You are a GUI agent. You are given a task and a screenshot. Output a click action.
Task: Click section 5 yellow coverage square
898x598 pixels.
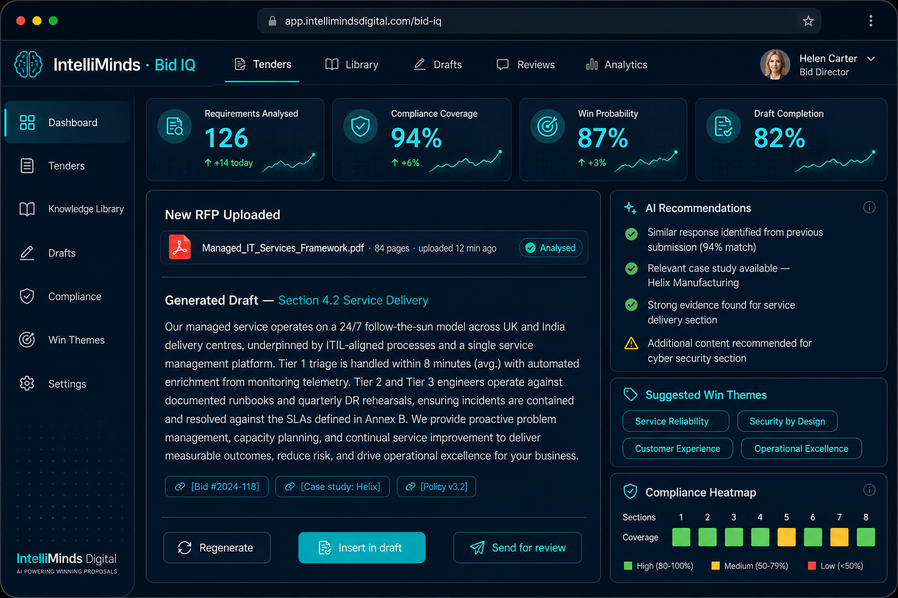point(786,537)
